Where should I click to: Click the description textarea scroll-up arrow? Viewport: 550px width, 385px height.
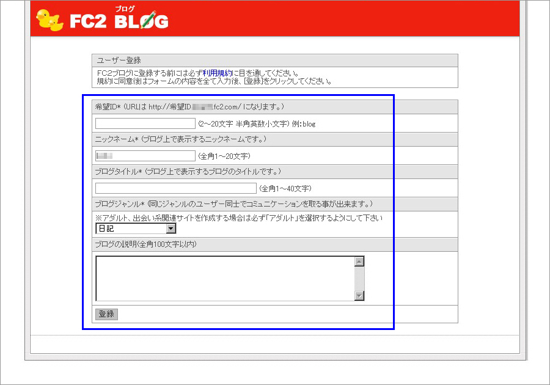point(359,261)
